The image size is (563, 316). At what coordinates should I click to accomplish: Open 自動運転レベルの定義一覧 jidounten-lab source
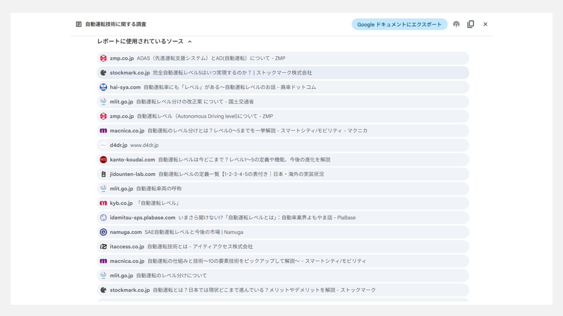pos(283,174)
